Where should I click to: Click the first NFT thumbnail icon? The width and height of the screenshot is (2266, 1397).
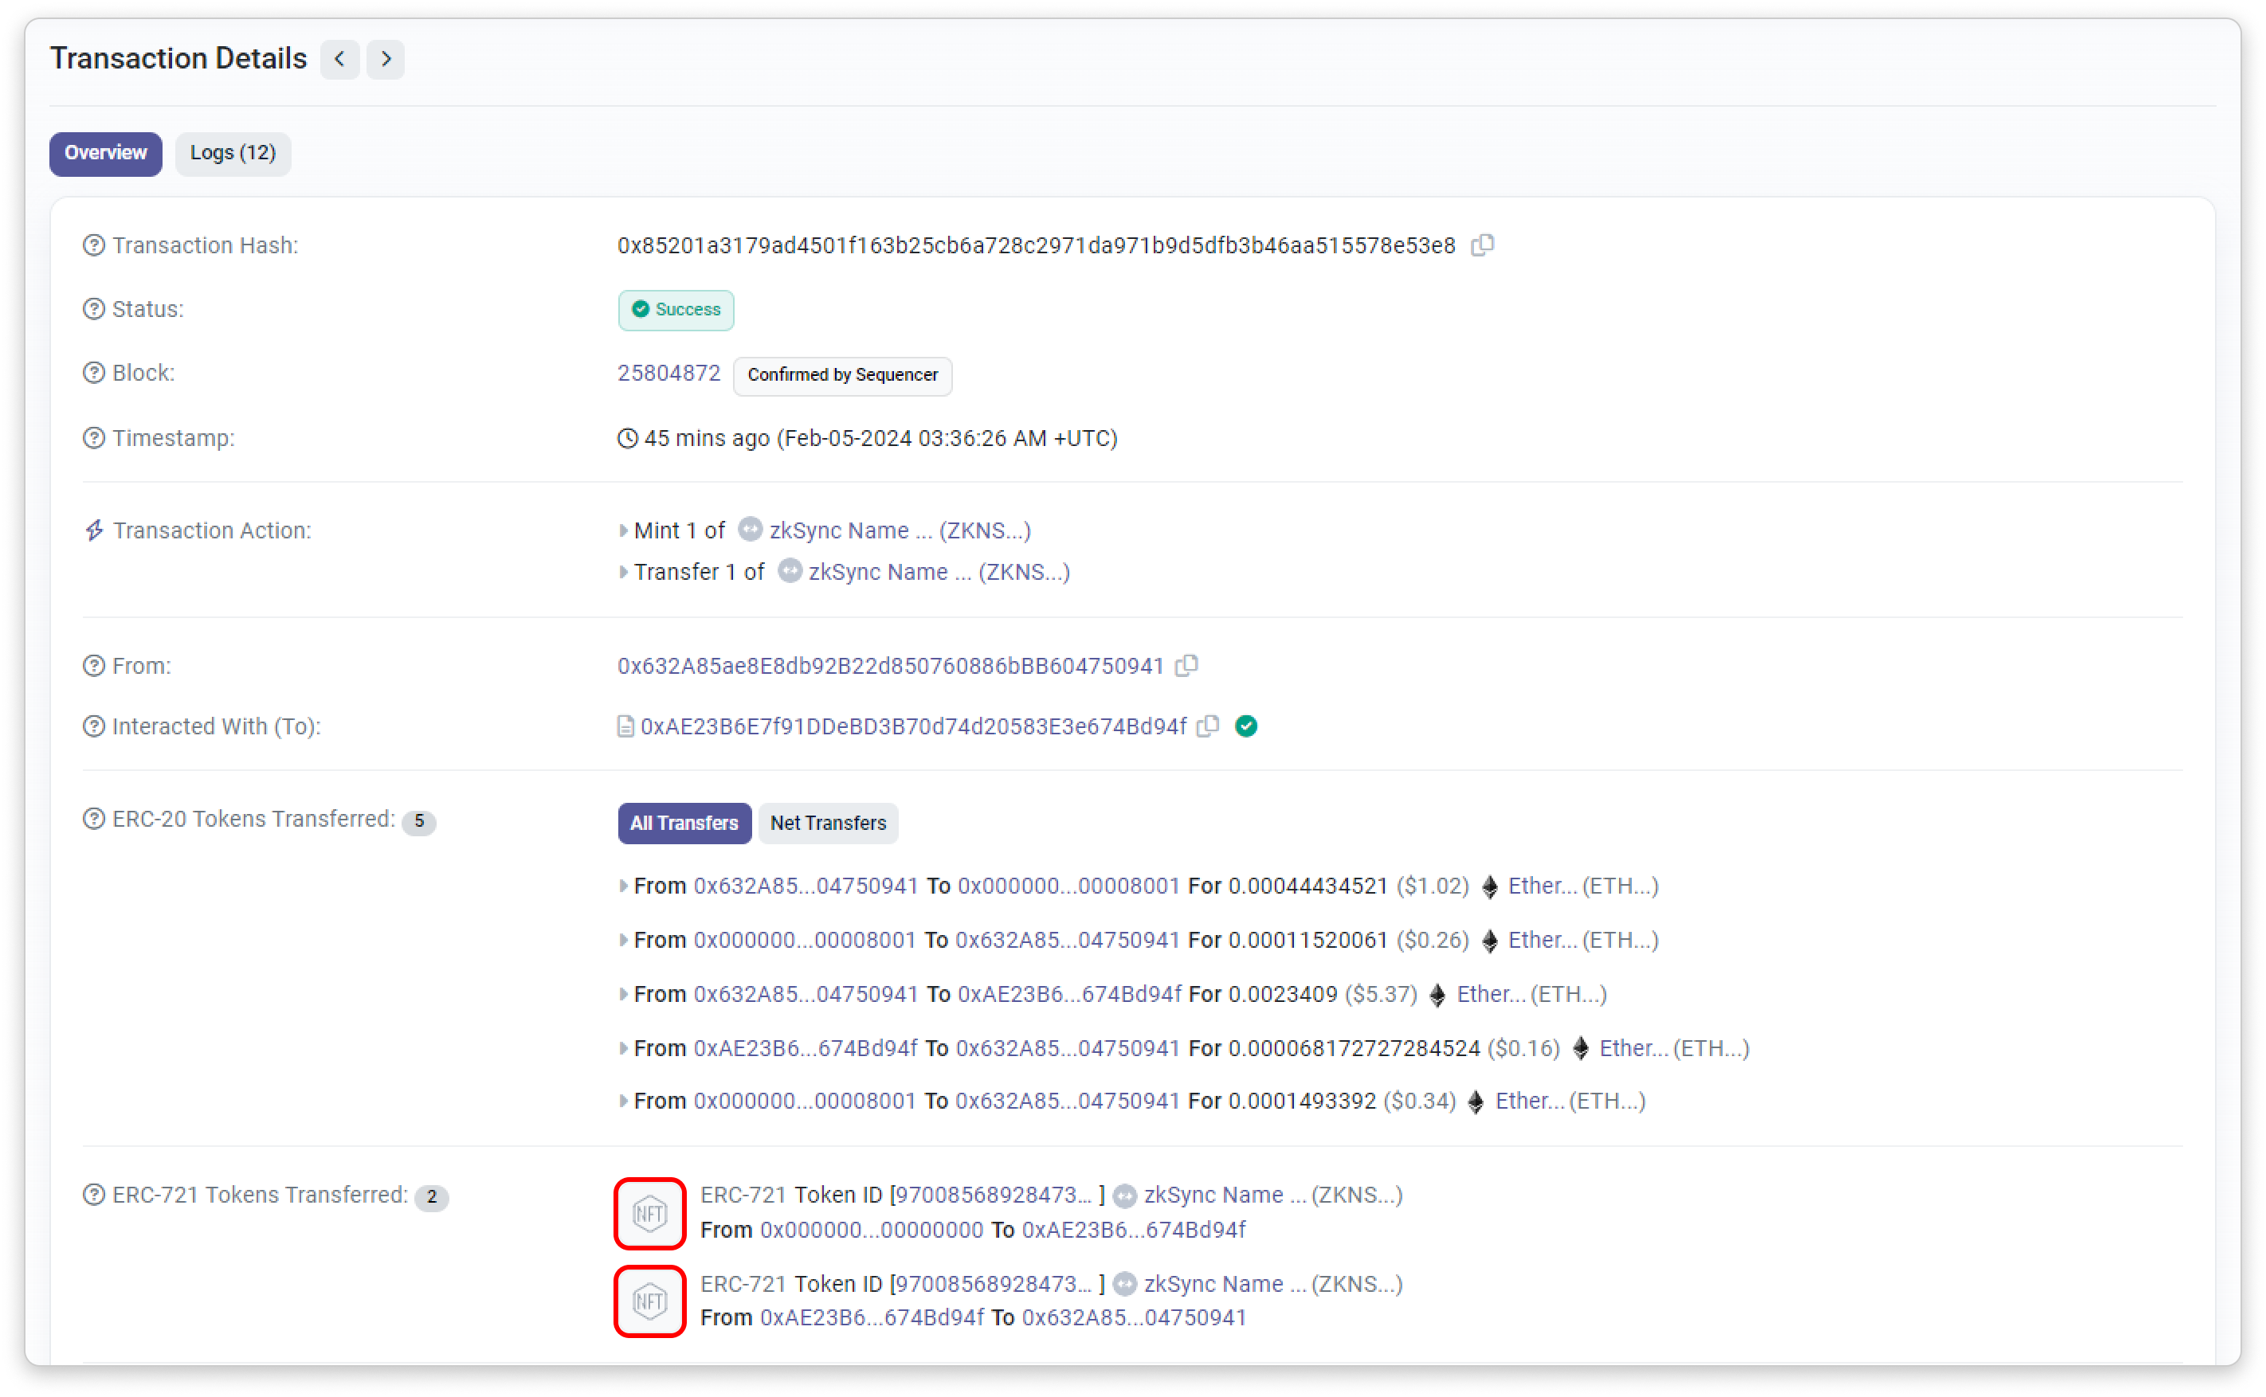coord(649,1213)
